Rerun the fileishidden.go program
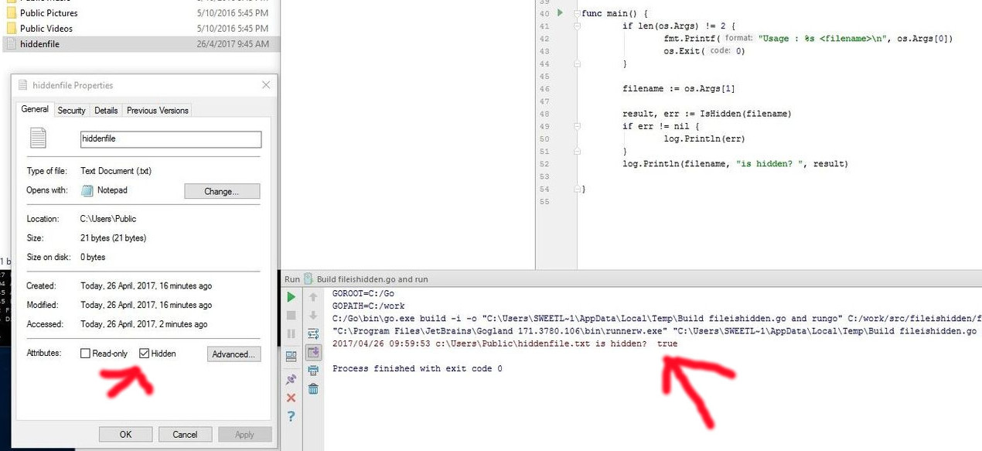This screenshot has height=451, width=982. pos(291,296)
